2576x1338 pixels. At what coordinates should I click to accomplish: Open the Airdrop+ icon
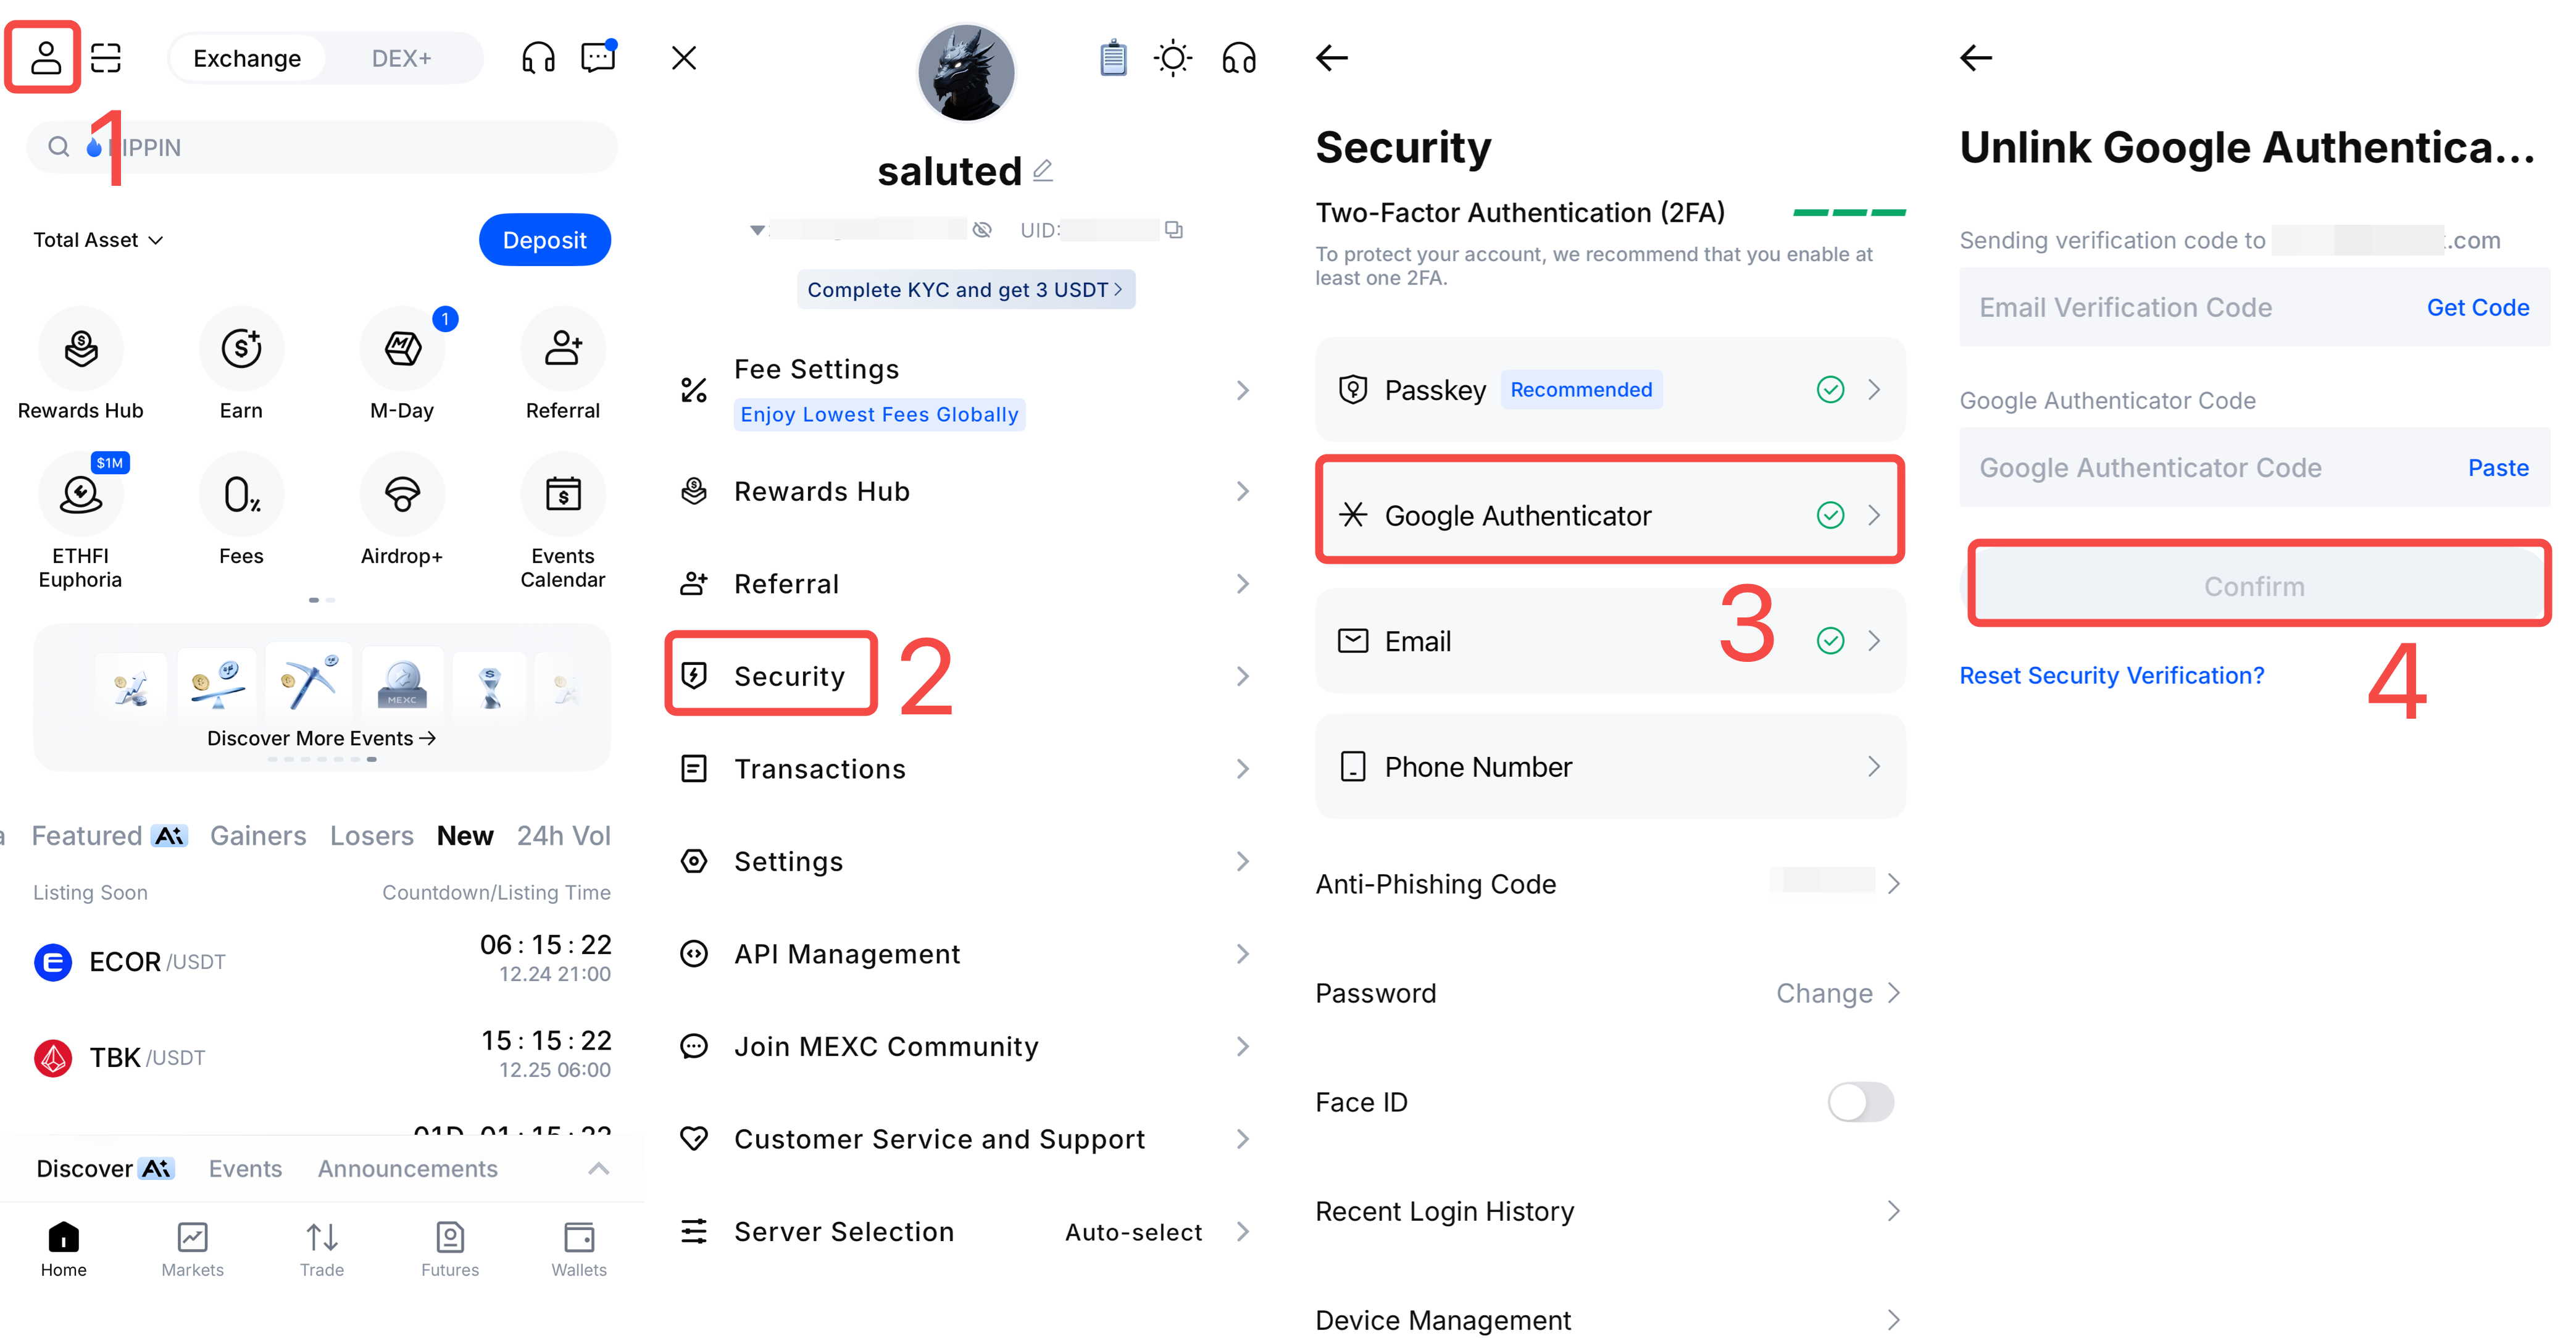click(x=402, y=494)
